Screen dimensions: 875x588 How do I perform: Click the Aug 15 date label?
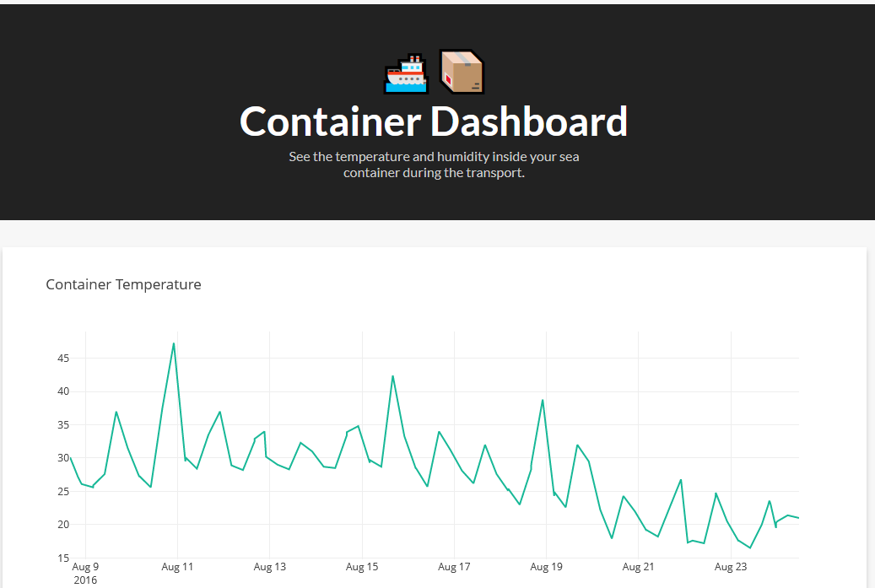pyautogui.click(x=362, y=567)
